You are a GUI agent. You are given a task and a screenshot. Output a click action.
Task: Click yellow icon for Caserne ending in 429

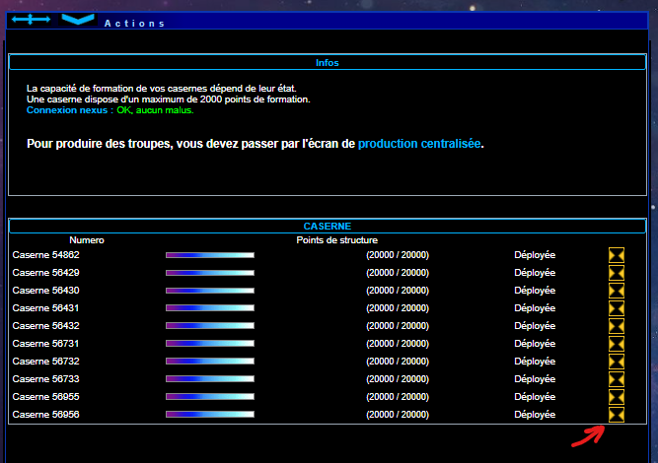(x=617, y=273)
